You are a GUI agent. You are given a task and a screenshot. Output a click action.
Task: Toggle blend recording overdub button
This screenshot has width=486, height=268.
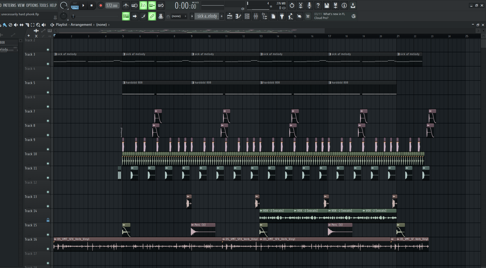click(x=152, y=5)
